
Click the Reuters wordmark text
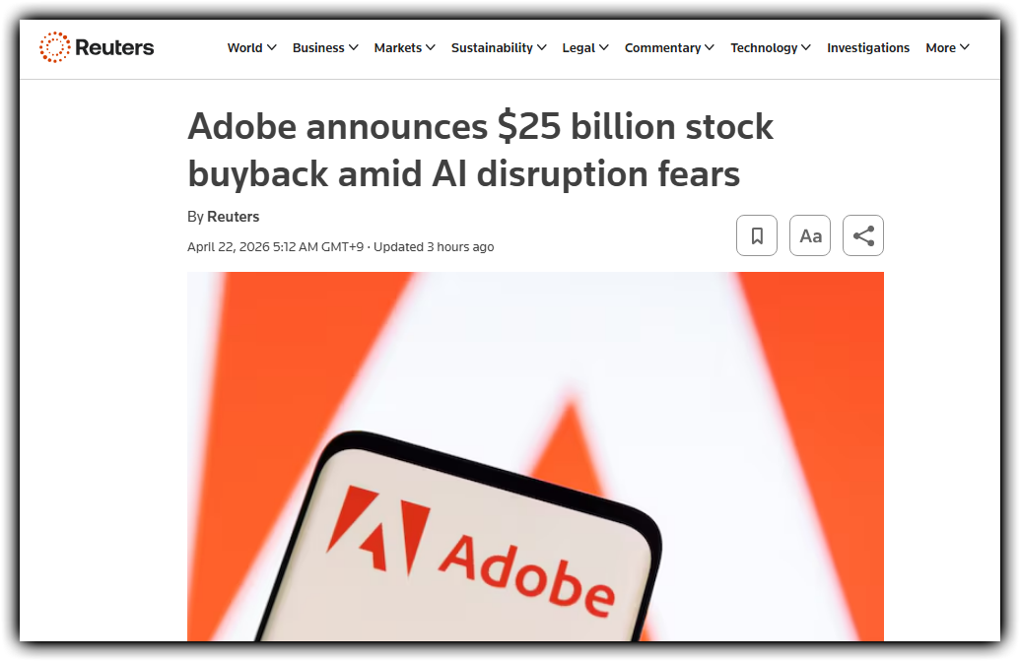tap(114, 47)
